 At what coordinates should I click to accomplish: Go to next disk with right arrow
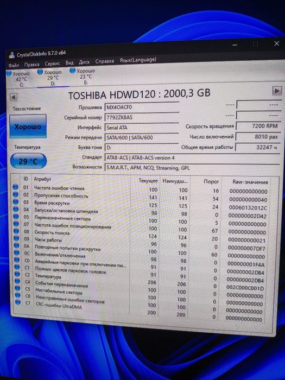pos(277,91)
